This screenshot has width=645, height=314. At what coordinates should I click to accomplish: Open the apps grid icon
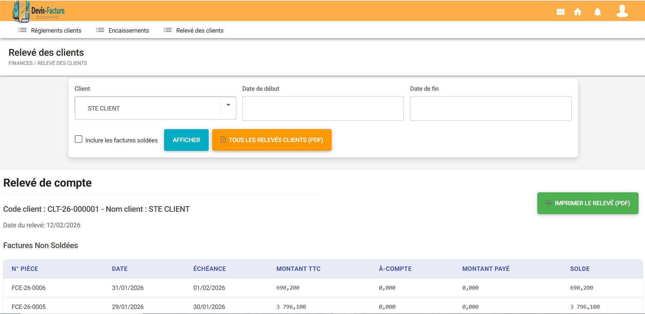click(x=560, y=12)
